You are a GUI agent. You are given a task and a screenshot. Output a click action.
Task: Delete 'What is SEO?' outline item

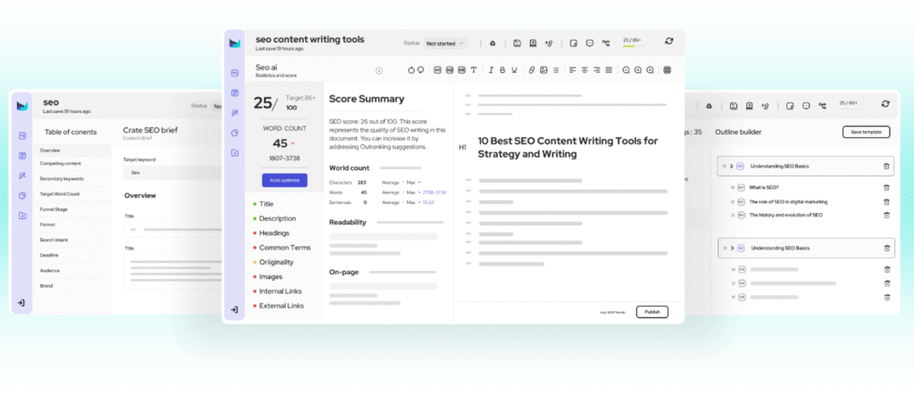tap(886, 187)
